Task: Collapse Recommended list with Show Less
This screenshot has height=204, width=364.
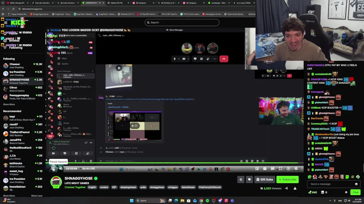Action: (x=37, y=196)
